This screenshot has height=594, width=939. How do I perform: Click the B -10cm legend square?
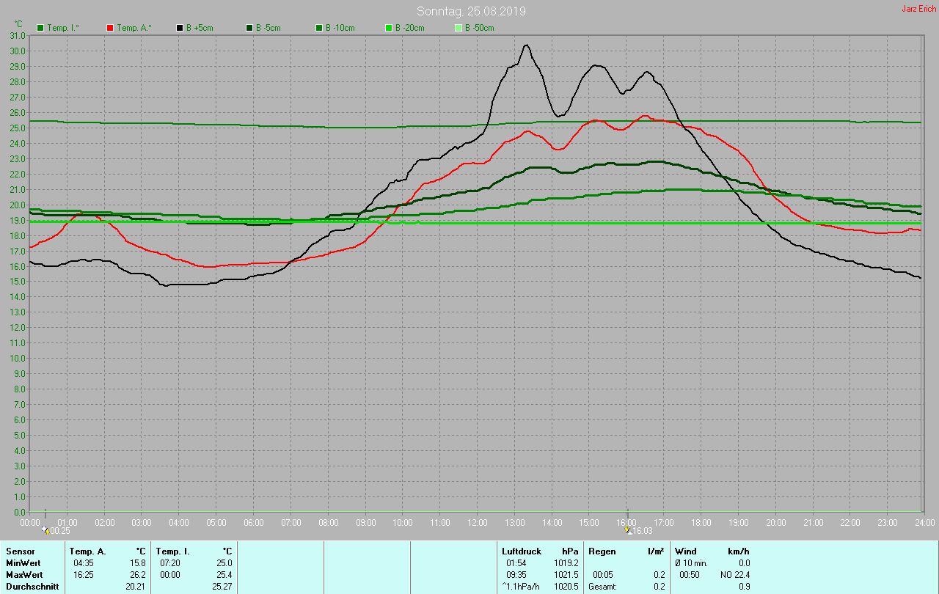pyautogui.click(x=319, y=28)
